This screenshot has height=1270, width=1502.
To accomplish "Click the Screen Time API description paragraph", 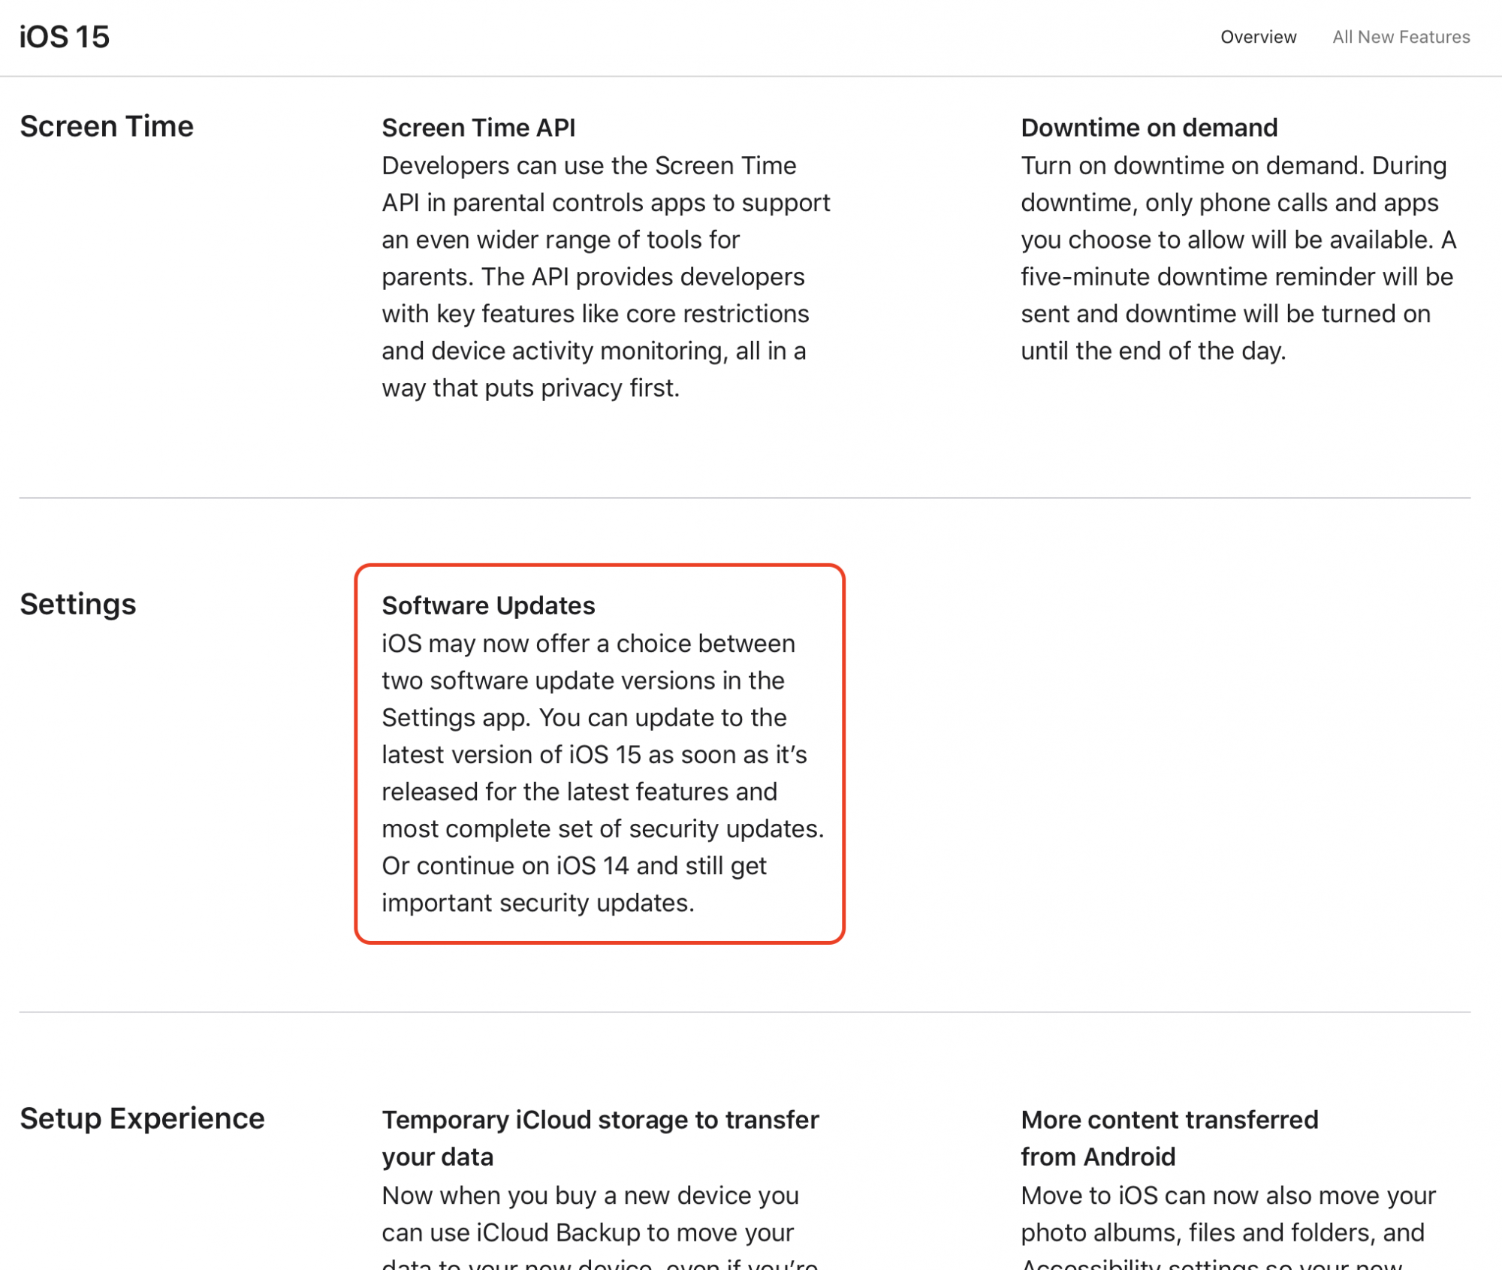I will coord(605,276).
